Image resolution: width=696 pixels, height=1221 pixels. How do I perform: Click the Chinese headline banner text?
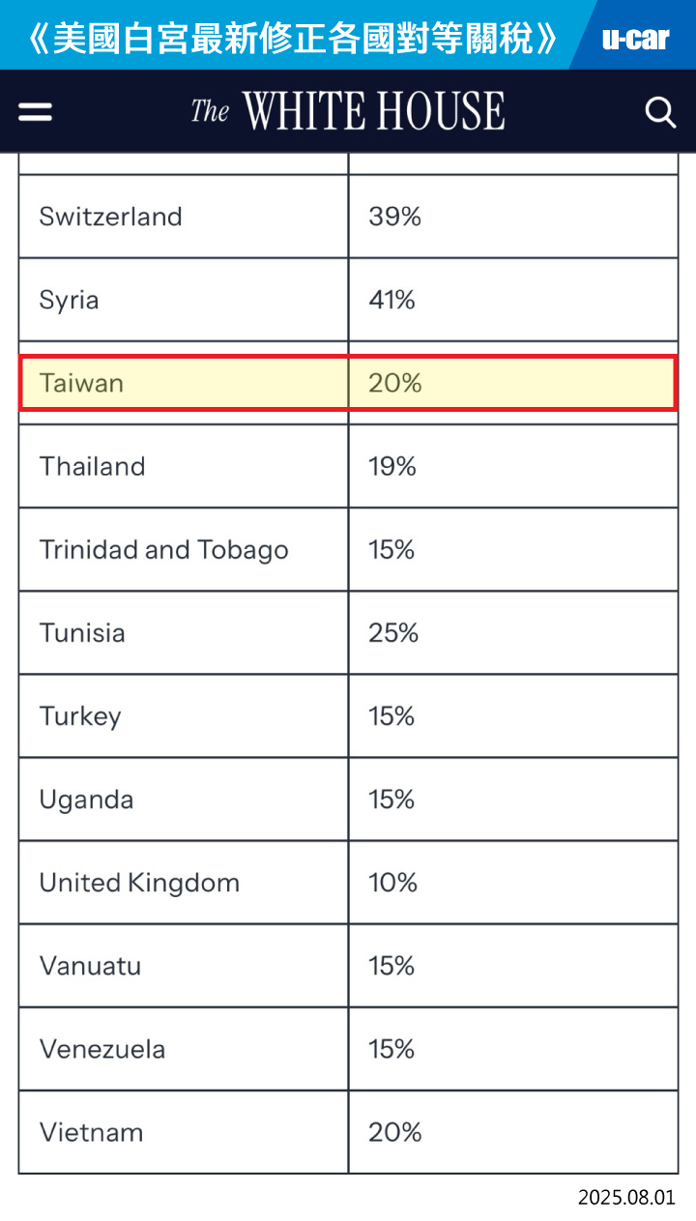point(294,37)
